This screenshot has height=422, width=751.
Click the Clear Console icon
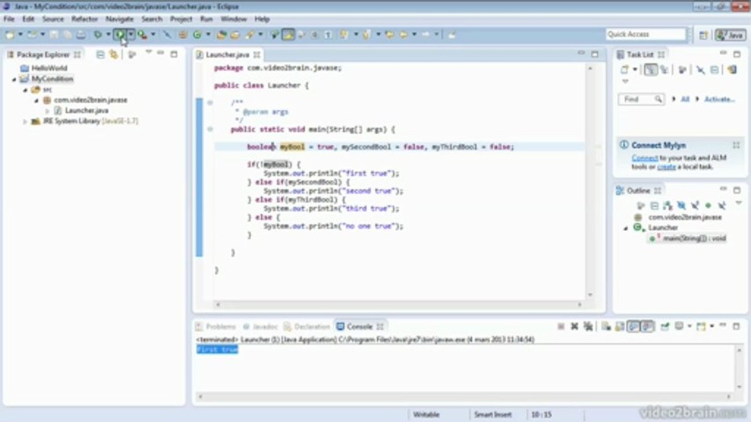tap(605, 326)
